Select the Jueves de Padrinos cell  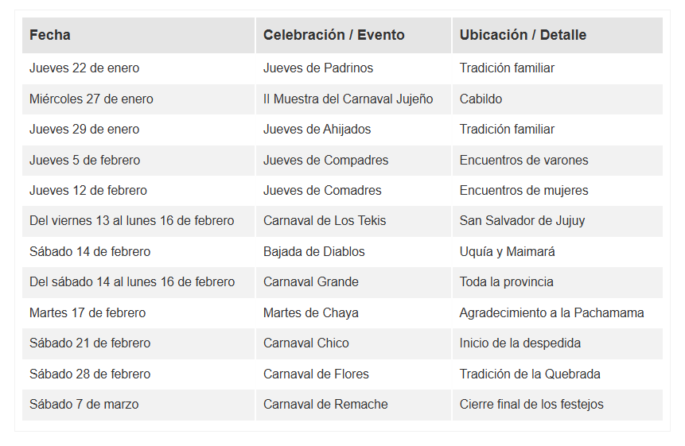click(x=318, y=68)
